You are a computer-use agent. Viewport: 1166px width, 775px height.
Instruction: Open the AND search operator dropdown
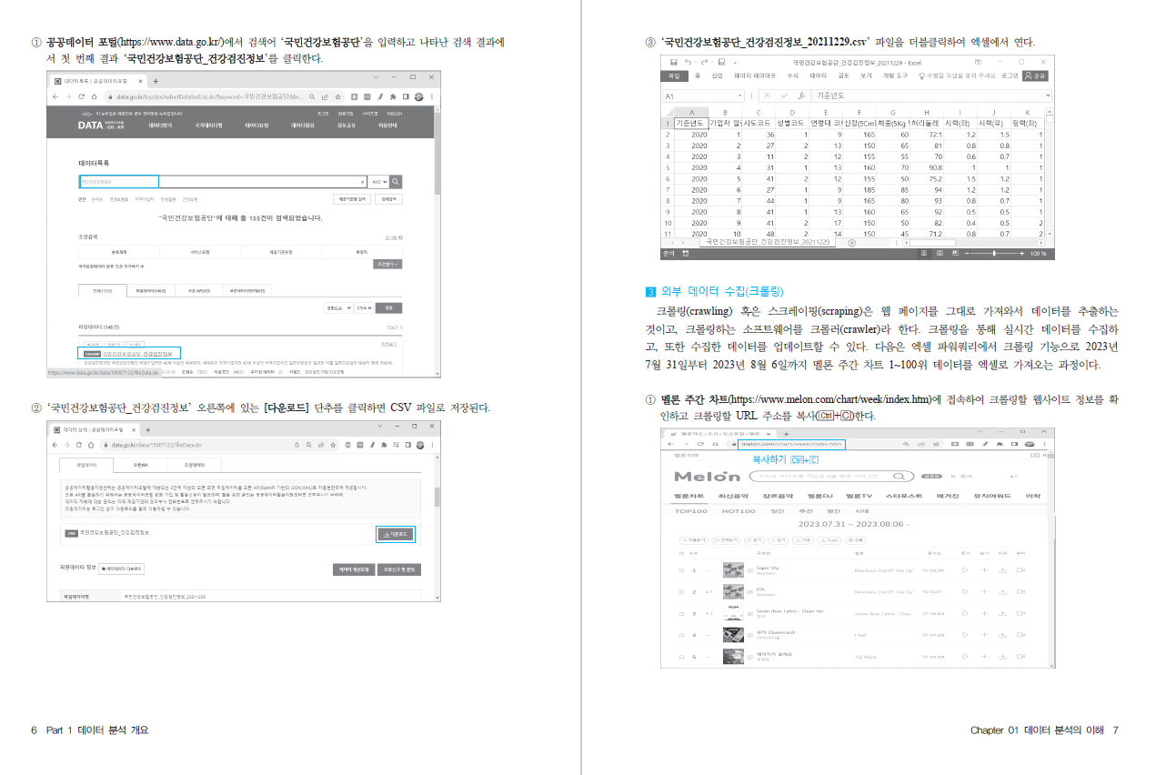(x=379, y=181)
